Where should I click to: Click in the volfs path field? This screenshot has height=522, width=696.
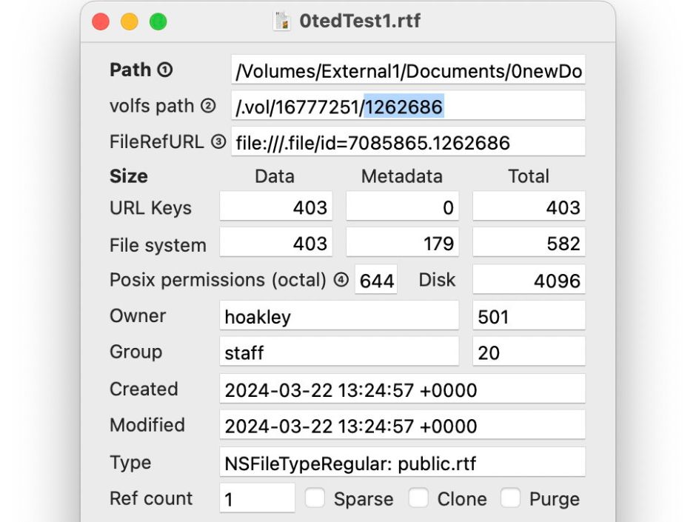pos(408,107)
